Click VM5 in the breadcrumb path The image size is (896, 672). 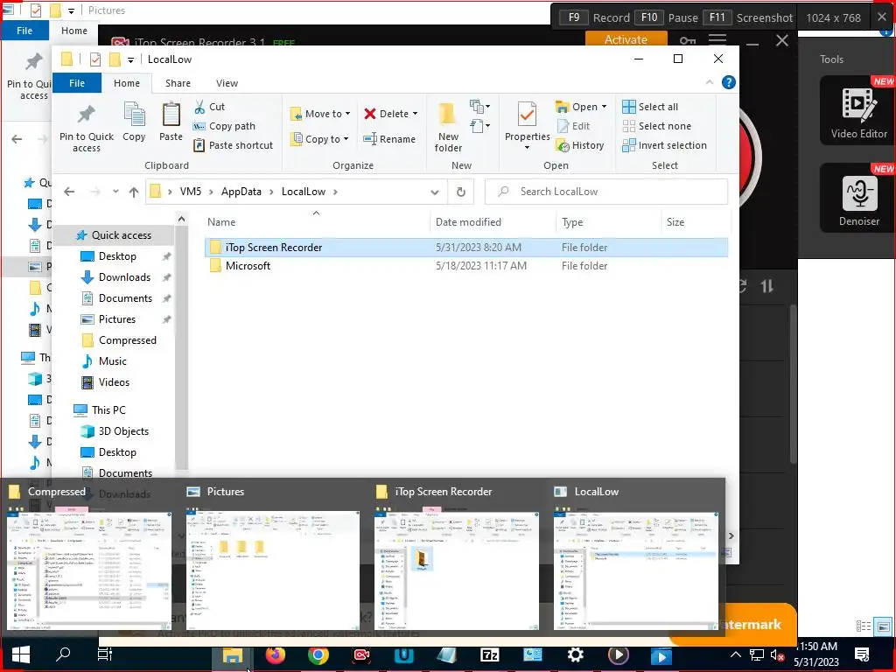pos(190,192)
